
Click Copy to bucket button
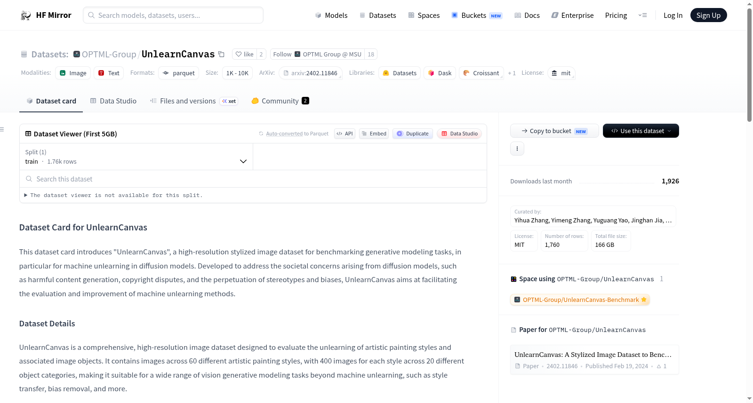pos(554,131)
